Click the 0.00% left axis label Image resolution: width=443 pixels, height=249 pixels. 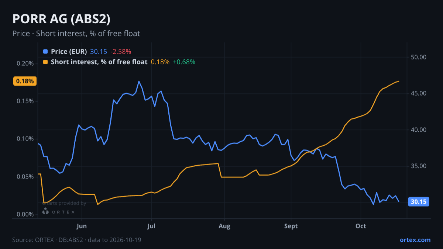pos(25,214)
